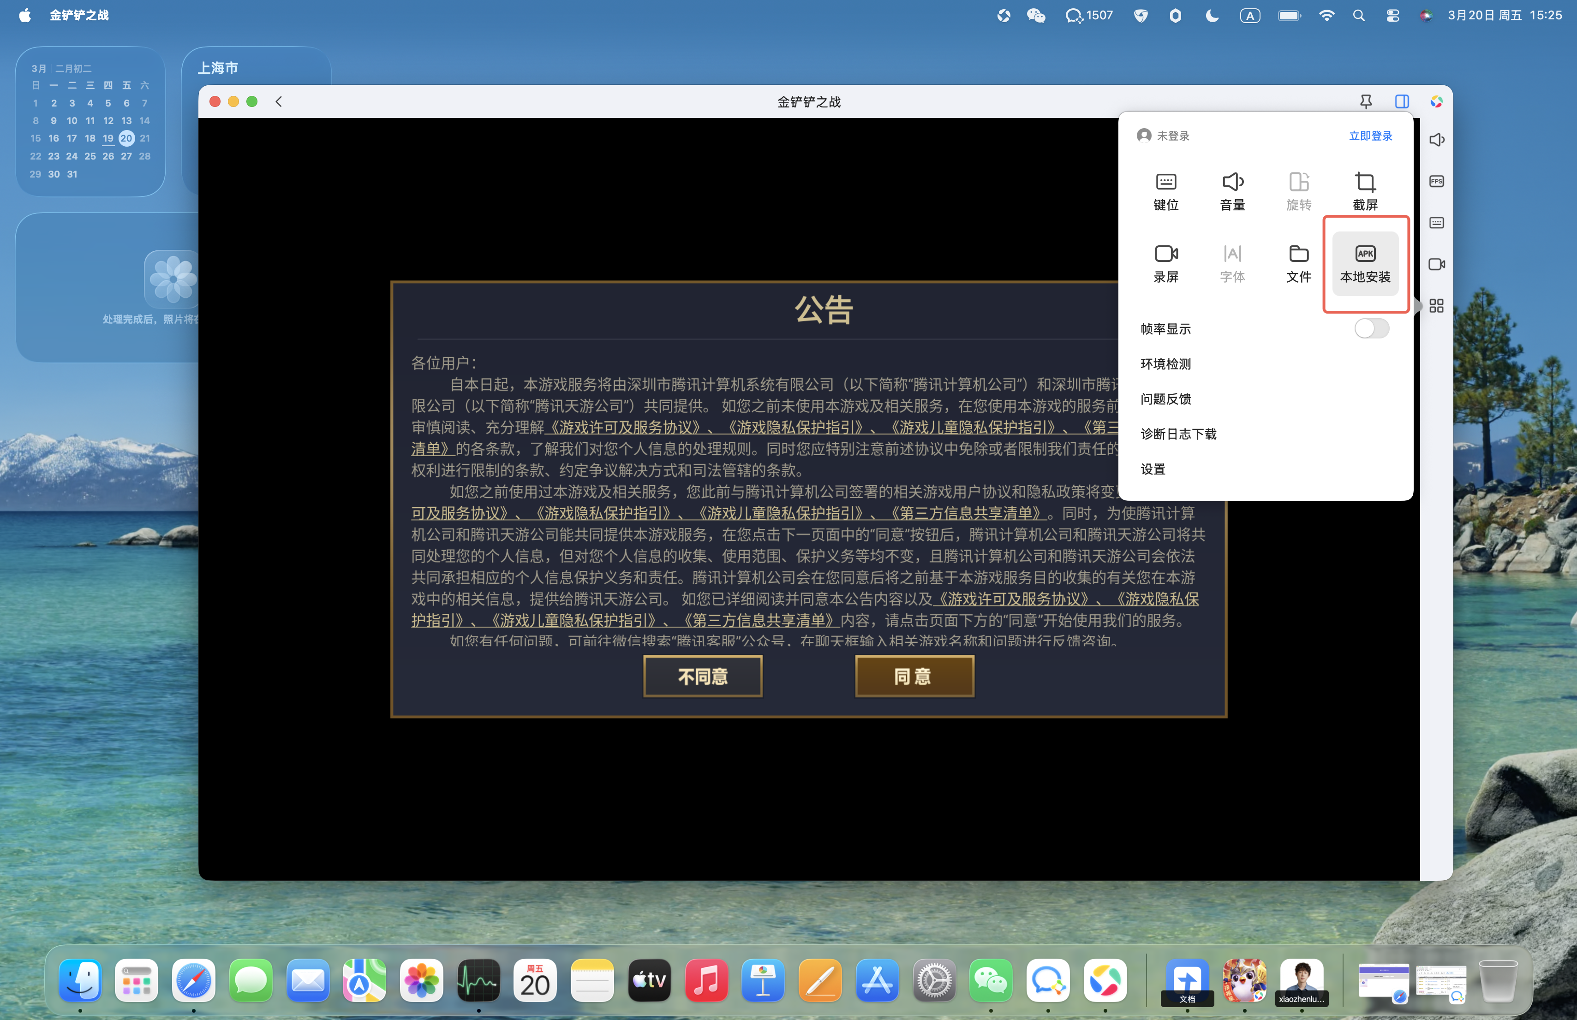Screen dimensions: 1577x1020
Task: Open the 文件 files tool
Action: [1298, 263]
